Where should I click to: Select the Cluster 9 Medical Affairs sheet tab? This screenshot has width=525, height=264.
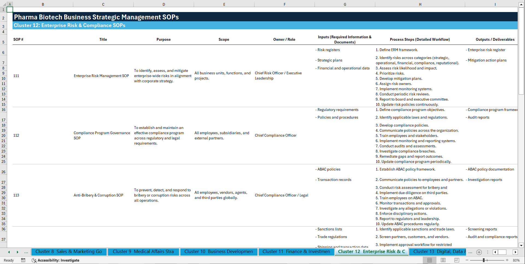[x=143, y=252]
